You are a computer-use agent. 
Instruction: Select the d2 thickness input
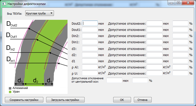coord(90,55)
